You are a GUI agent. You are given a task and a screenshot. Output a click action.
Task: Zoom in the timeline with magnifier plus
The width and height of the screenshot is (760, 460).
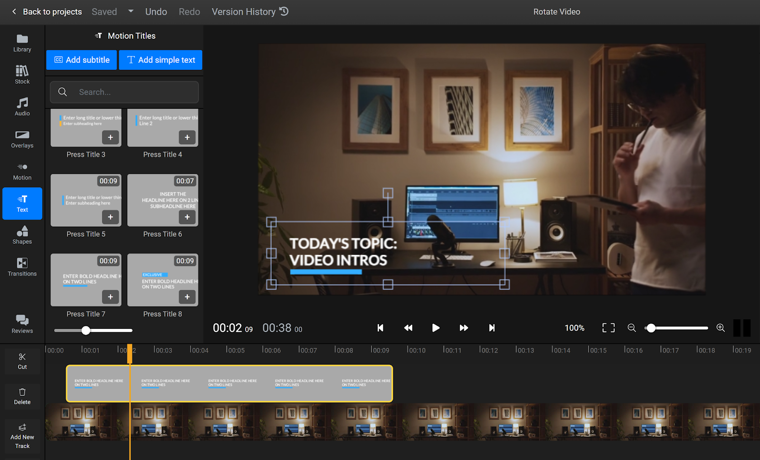(721, 328)
